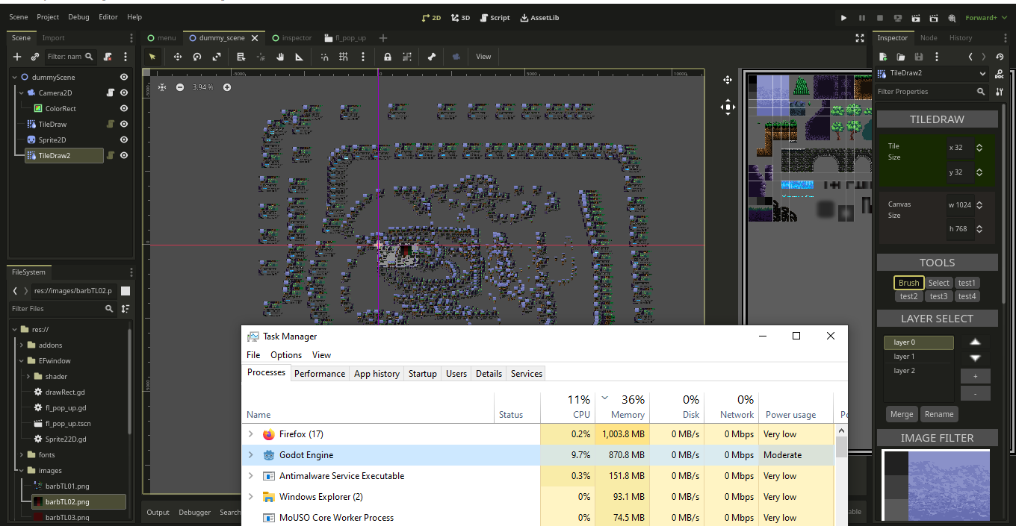
Task: Lock the selected node with padlock icon
Action: (388, 57)
